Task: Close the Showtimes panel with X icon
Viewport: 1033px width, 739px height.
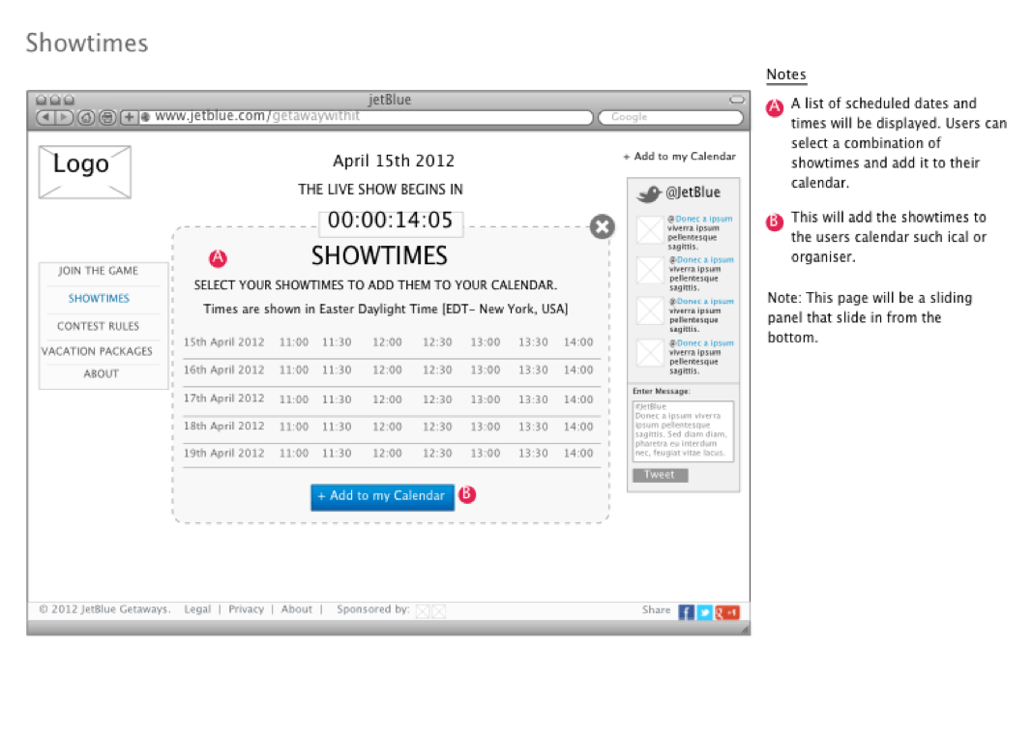Action: pyautogui.click(x=603, y=226)
